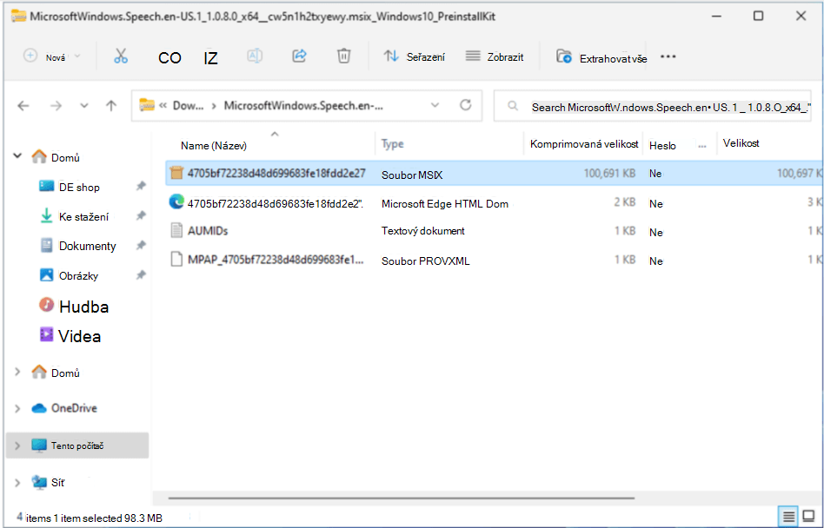
Task: Sort by Type column header
Action: tap(393, 144)
